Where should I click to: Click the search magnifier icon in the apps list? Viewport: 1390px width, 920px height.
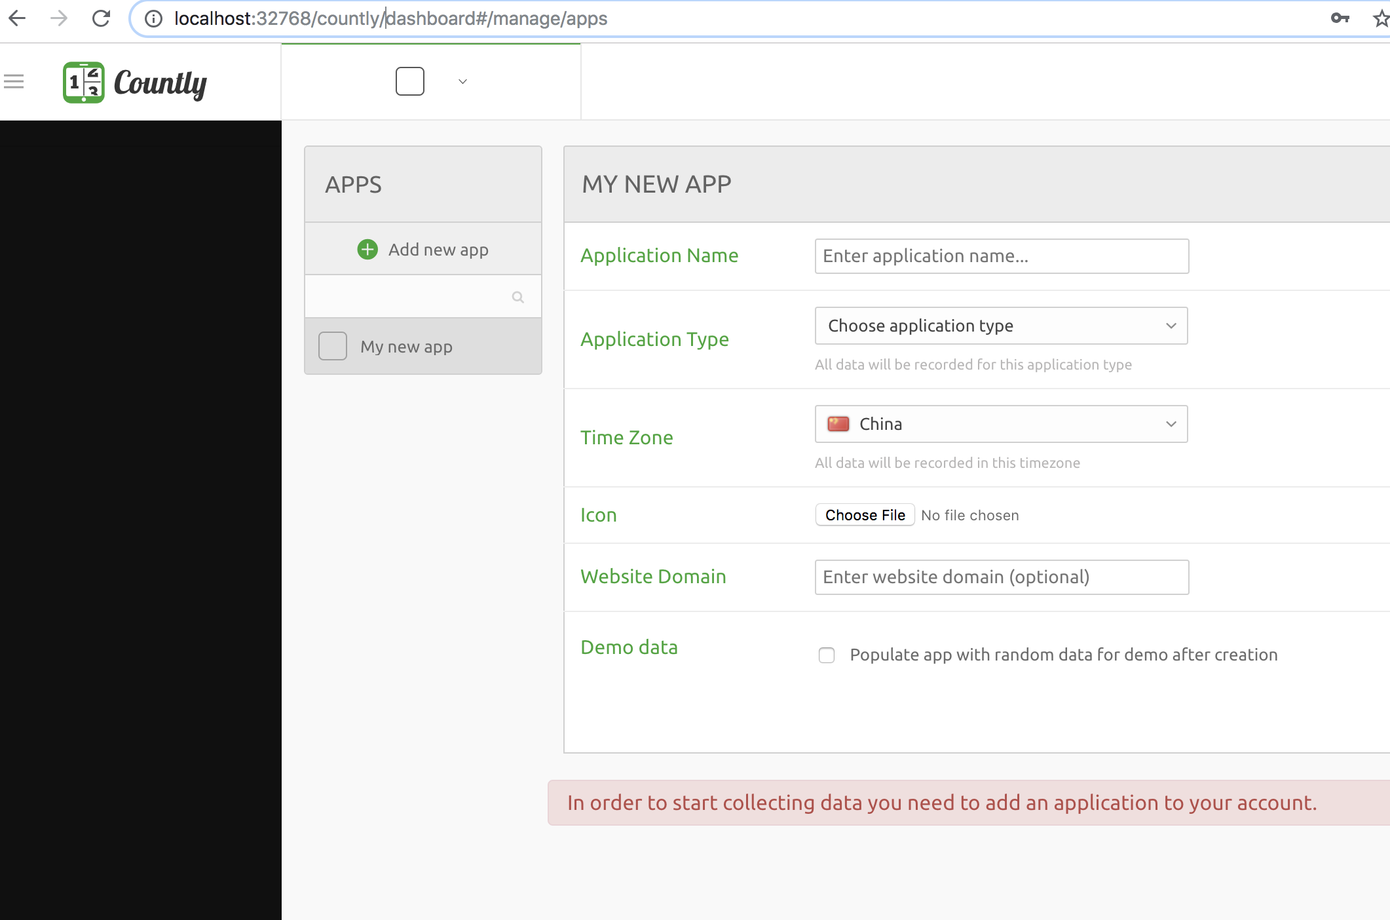[517, 297]
